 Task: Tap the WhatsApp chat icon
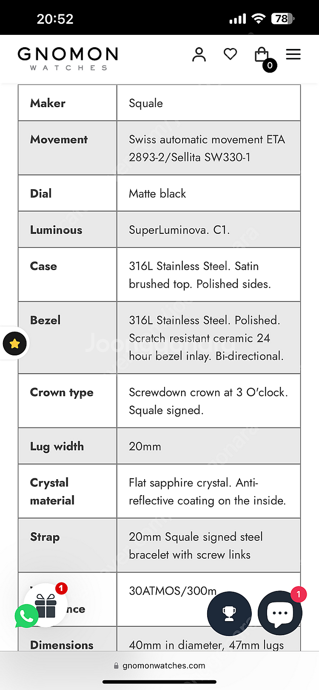coord(26,616)
